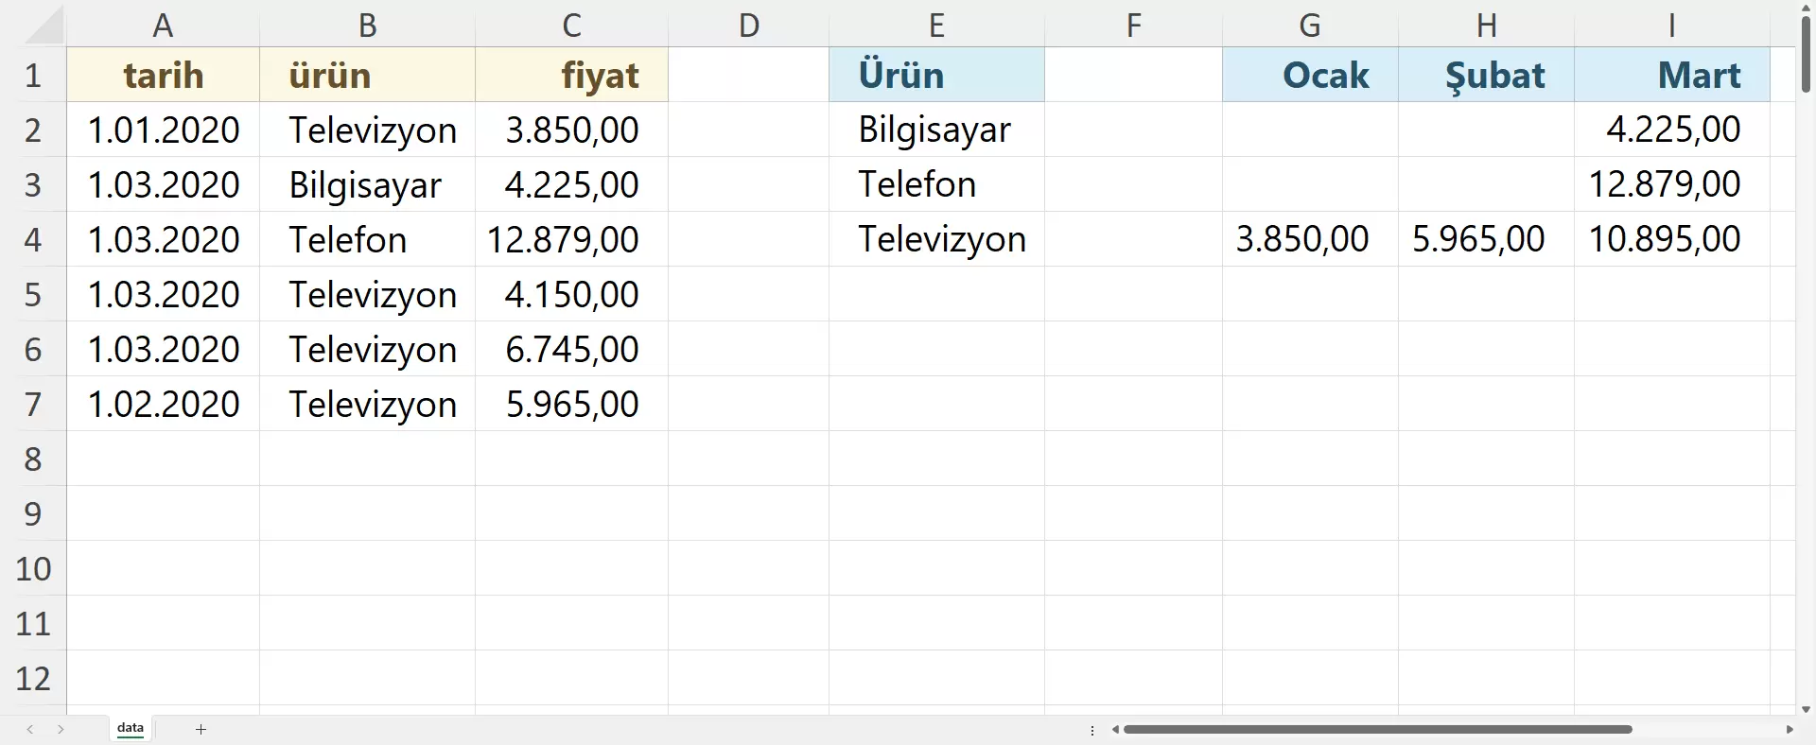Viewport: 1816px width, 745px height.
Task: Select column E header
Action: (x=936, y=26)
